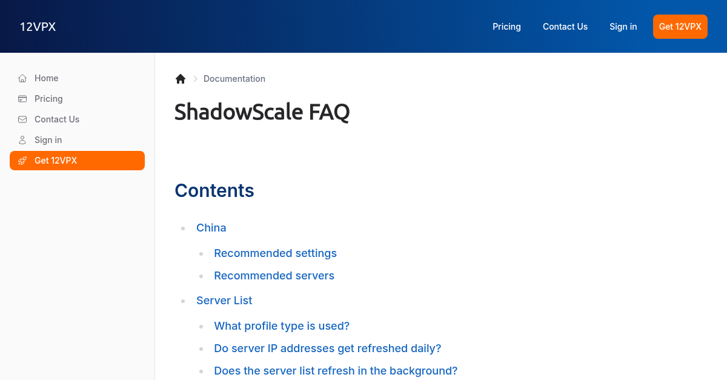Click the bullet beside the China entry
The image size is (727, 380).
[x=183, y=228]
